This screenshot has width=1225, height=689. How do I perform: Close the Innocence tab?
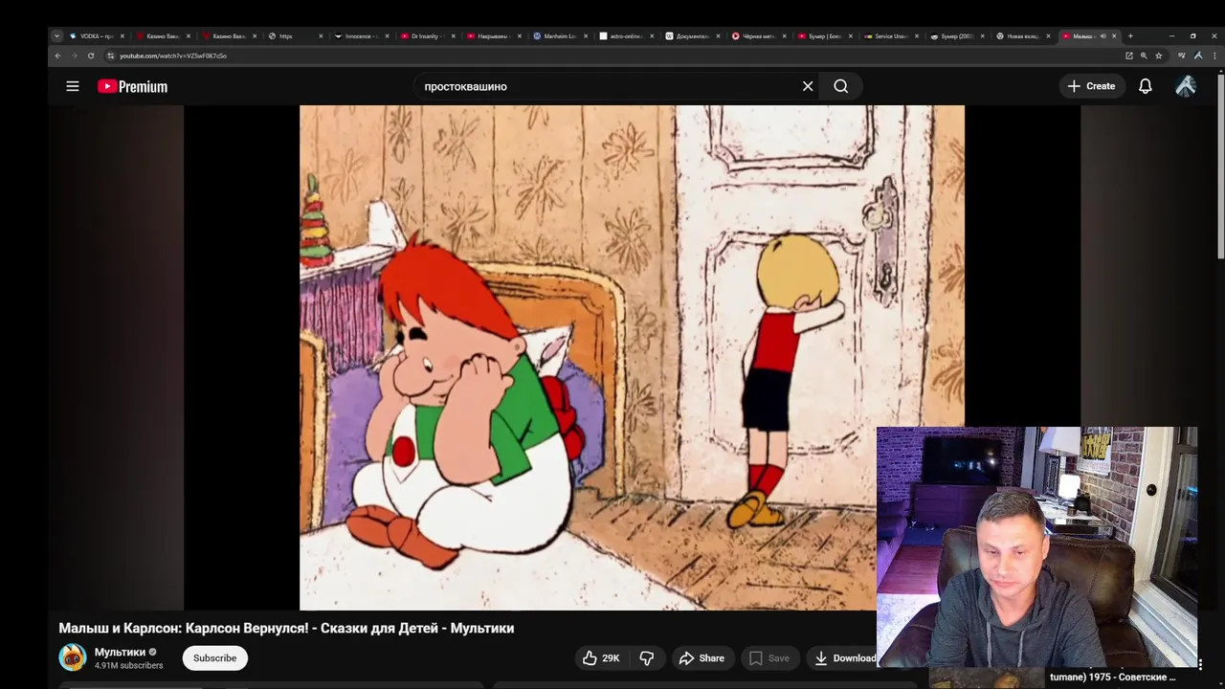[388, 36]
